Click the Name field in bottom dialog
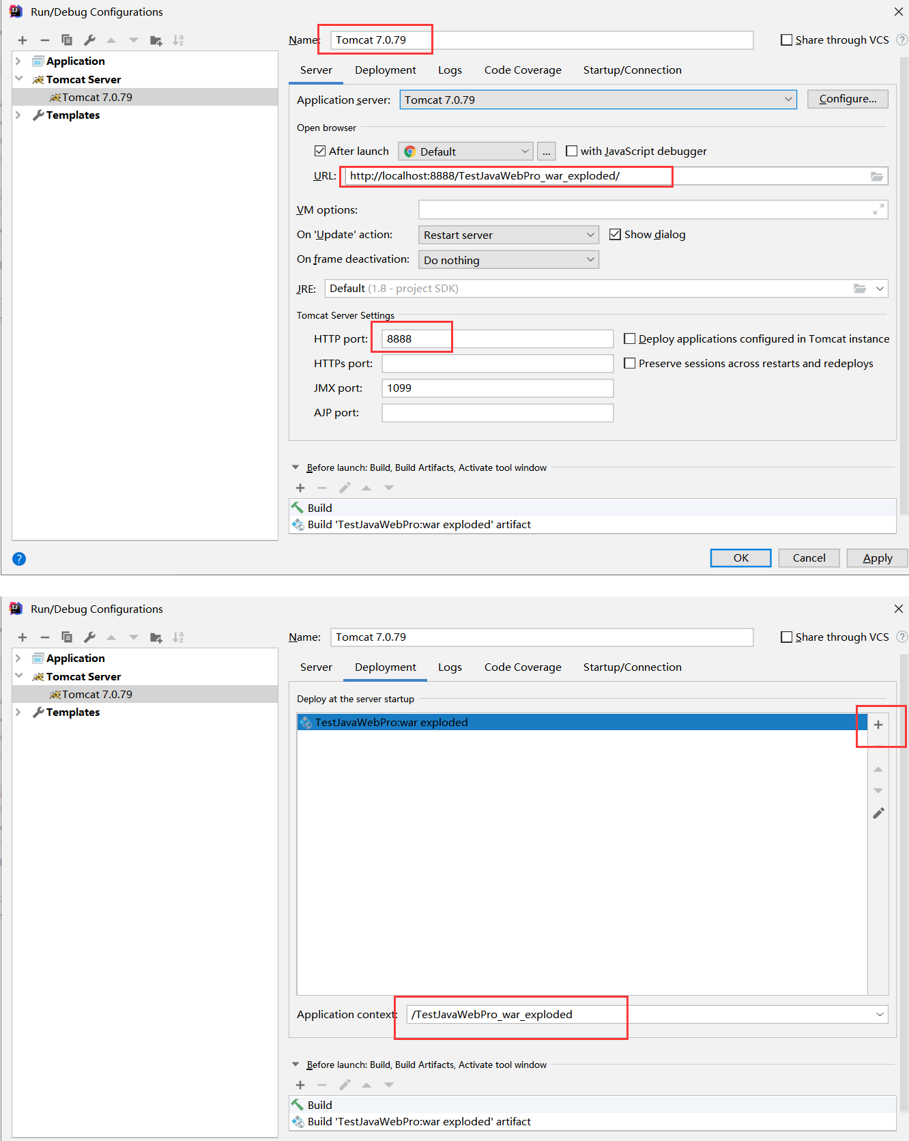 (x=542, y=637)
